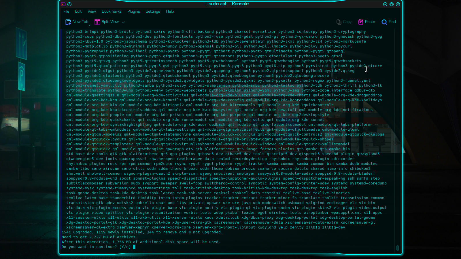Viewport: 461px width, 259px height.
Task: Click the package name 'systemd-coredump'
Action: coord(368,183)
